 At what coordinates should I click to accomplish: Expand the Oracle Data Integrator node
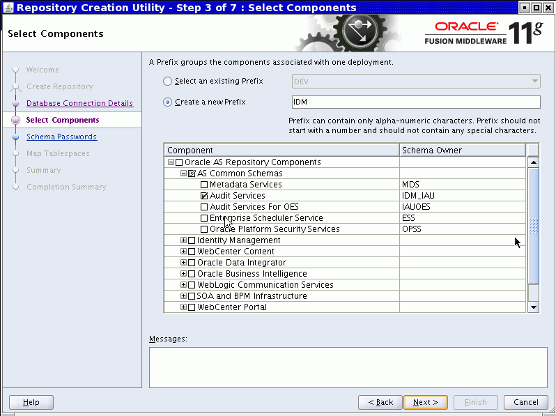(x=183, y=263)
